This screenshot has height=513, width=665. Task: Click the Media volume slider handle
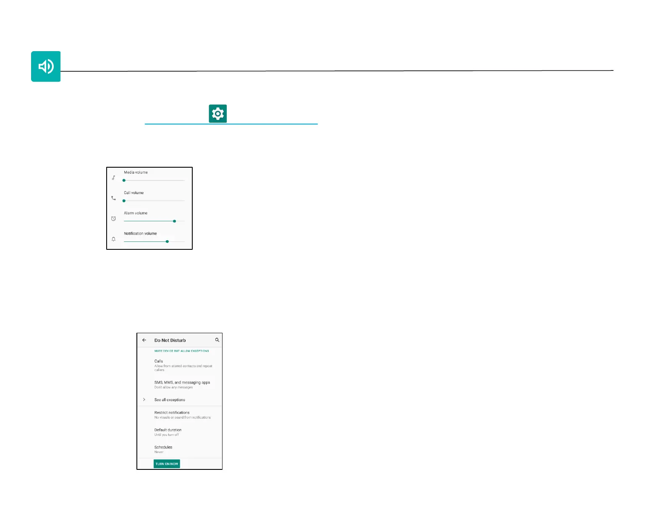[124, 180]
